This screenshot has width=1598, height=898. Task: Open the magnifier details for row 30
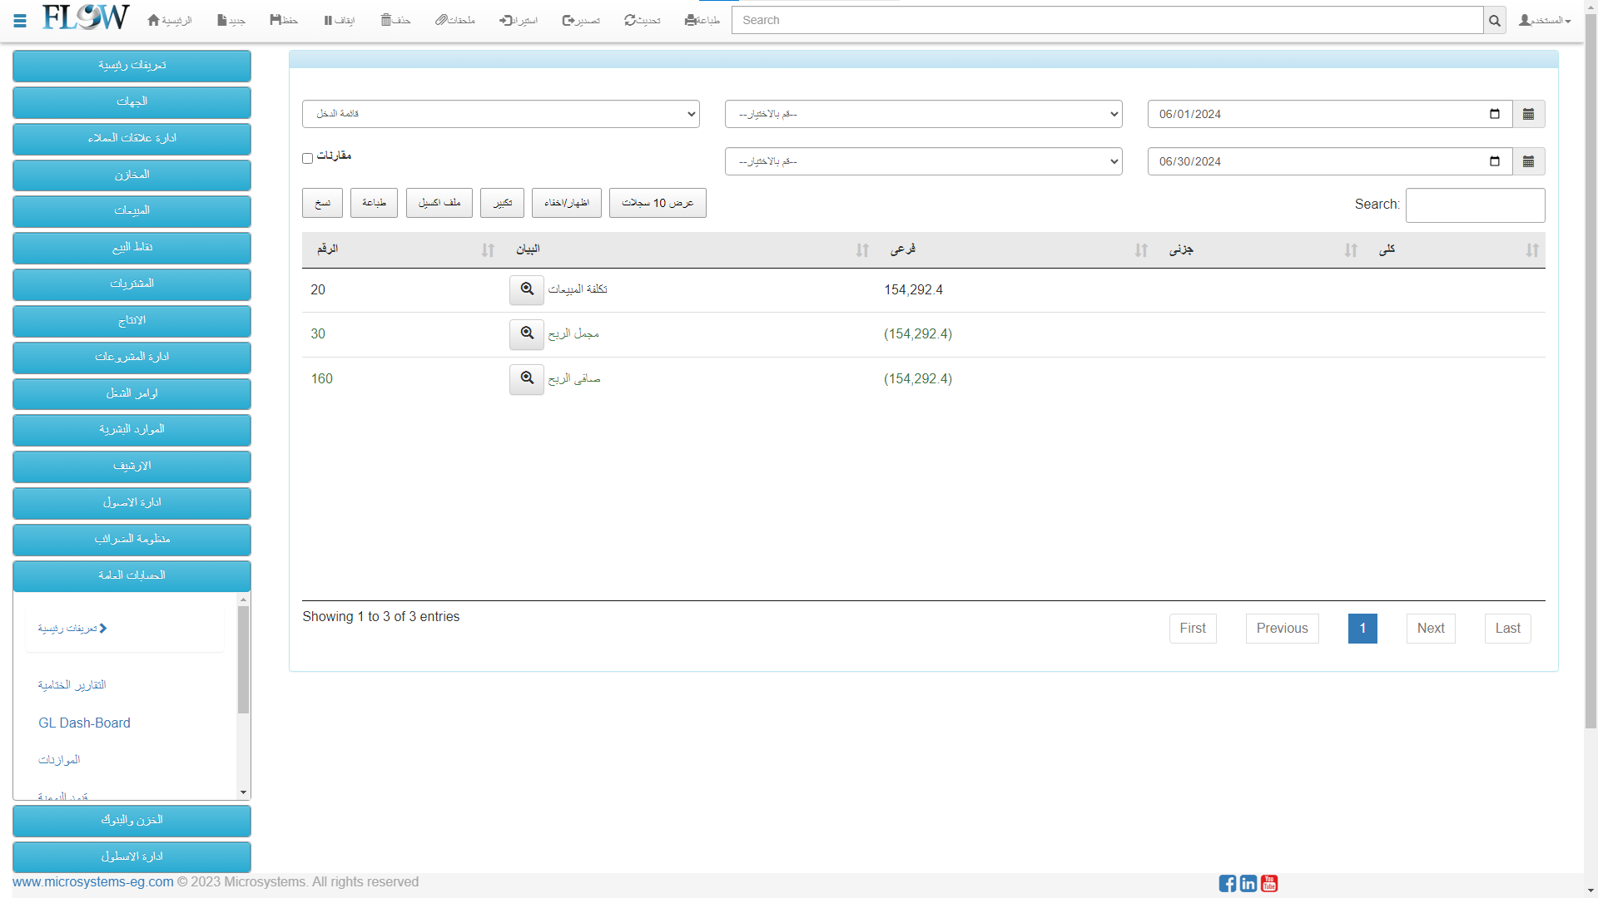pos(526,333)
